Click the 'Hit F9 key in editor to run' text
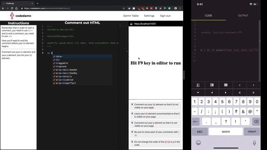Viewport: 267px width, 150px height. (x=156, y=63)
